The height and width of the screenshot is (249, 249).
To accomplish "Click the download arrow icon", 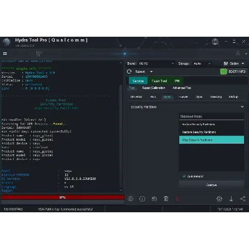I will coord(231,199).
